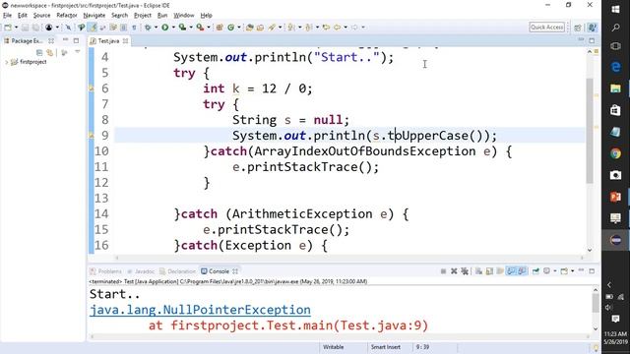Viewport: 630px width, 354px height.
Task: Open the Run dropdown arrow
Action: point(173,28)
